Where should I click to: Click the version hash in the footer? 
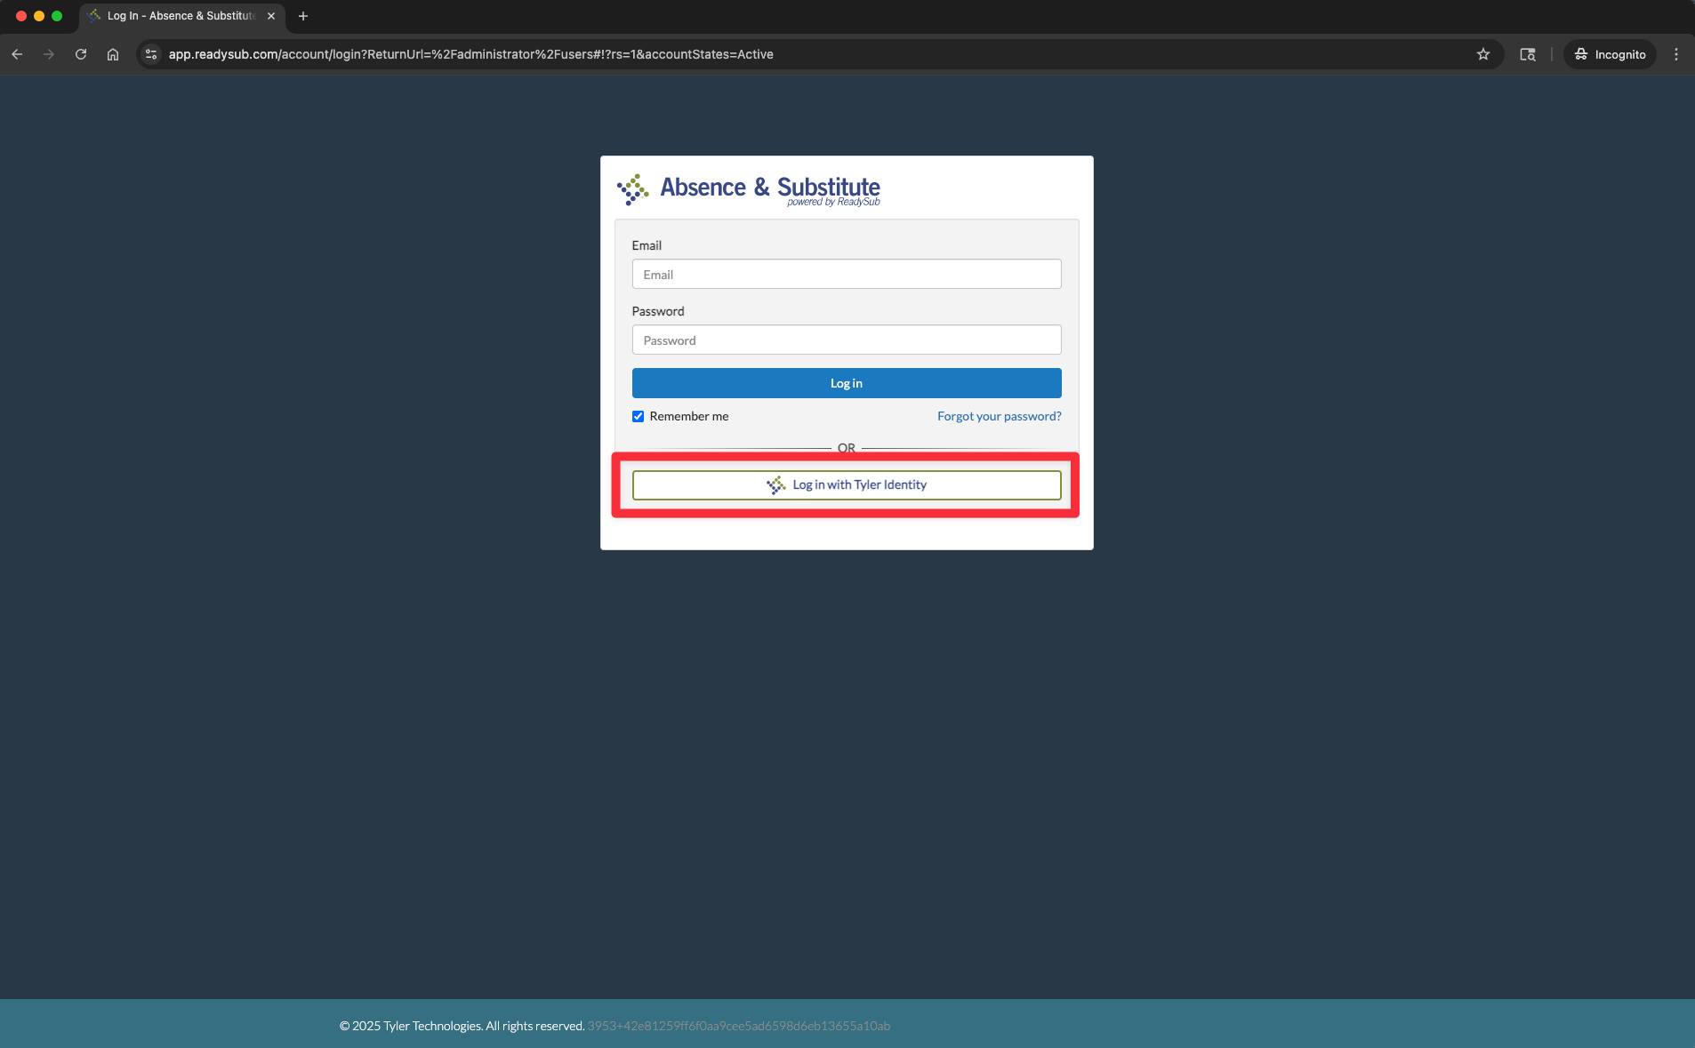(738, 1026)
